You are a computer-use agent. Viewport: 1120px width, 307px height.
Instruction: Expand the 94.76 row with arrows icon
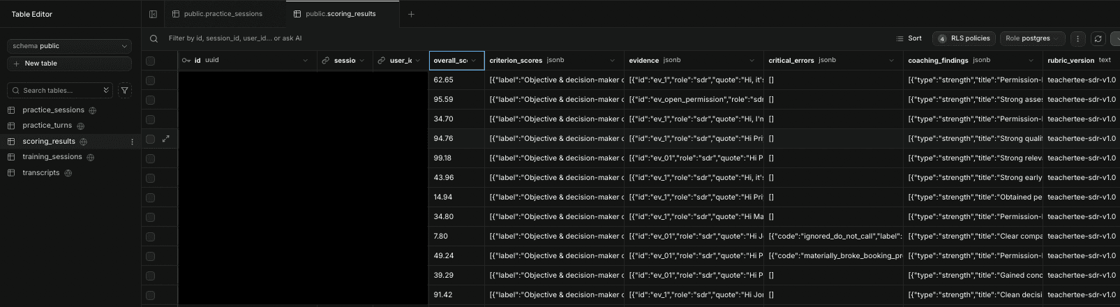click(166, 139)
